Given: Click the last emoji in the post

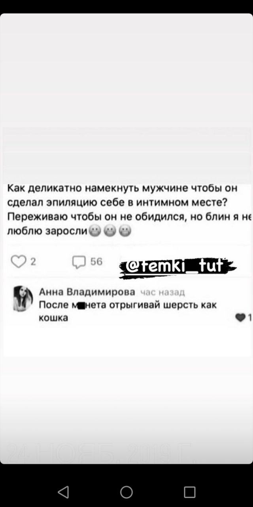Looking at the screenshot, I should pos(125,231).
